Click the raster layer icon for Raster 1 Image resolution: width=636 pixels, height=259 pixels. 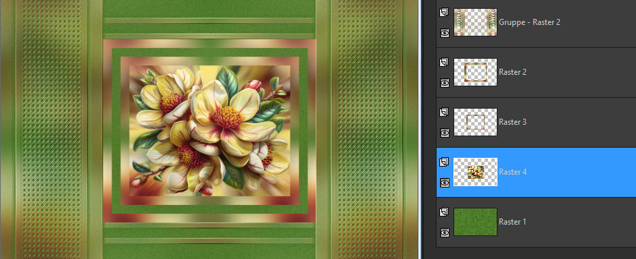tap(444, 212)
